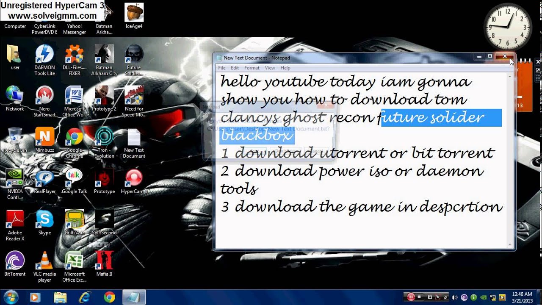This screenshot has height=305, width=542.
Task: Open the Recycle Bin
Action: pyautogui.click(x=15, y=140)
